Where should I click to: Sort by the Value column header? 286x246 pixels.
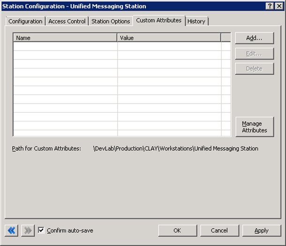169,37
